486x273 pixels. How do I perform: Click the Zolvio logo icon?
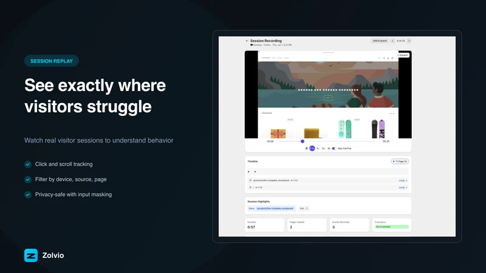(x=31, y=255)
